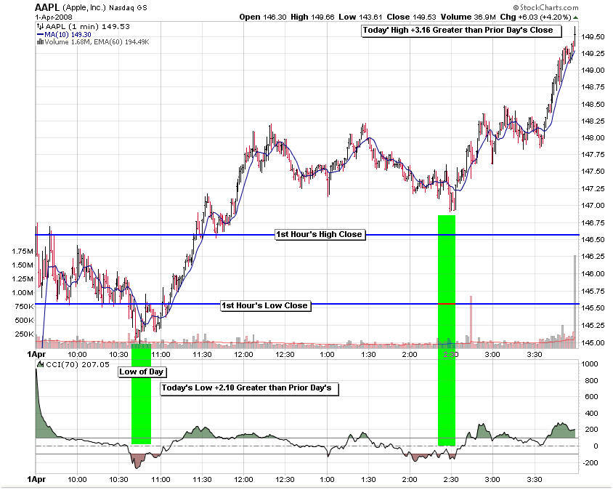The width and height of the screenshot is (613, 490).
Task: Click the 1.75M volume axis label
Action: click(x=23, y=252)
